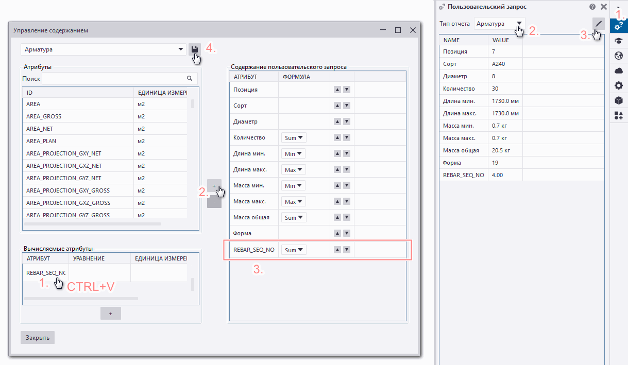Viewport: 628px width, 365px height.
Task: Click the A240 value in Сорт row
Action: pos(497,64)
